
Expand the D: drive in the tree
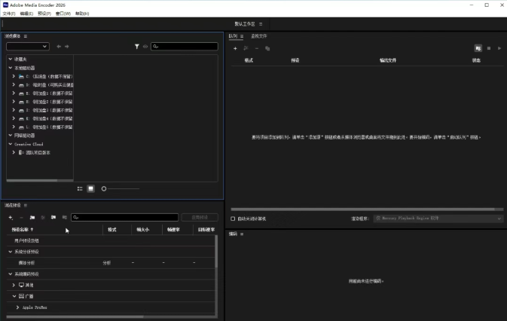(14, 84)
